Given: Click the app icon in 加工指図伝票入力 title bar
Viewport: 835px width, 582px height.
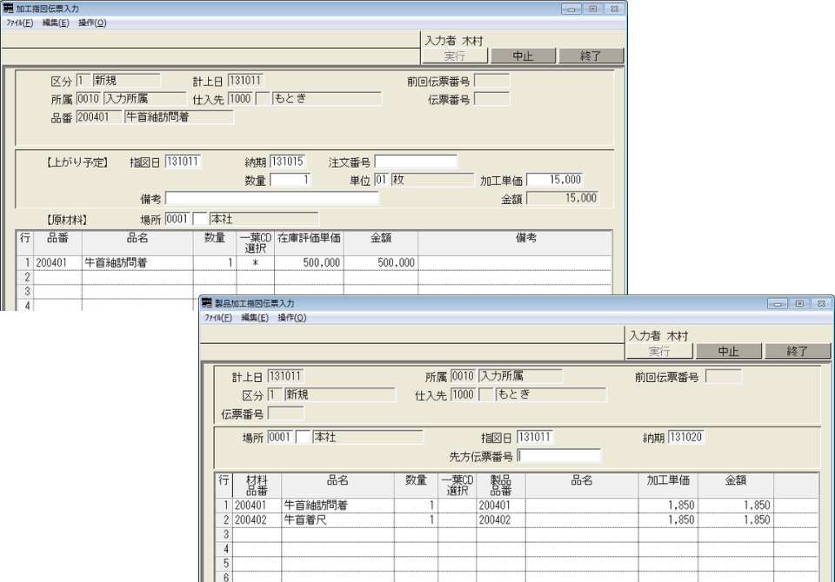Looking at the screenshot, I should pyautogui.click(x=9, y=8).
